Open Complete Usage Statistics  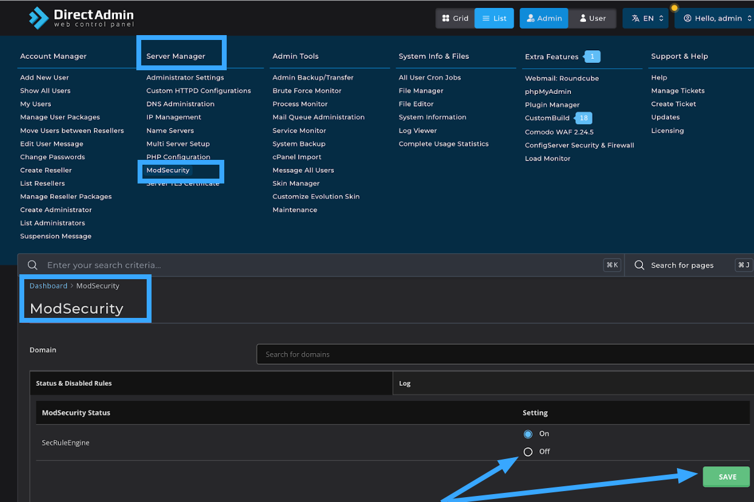pos(443,144)
